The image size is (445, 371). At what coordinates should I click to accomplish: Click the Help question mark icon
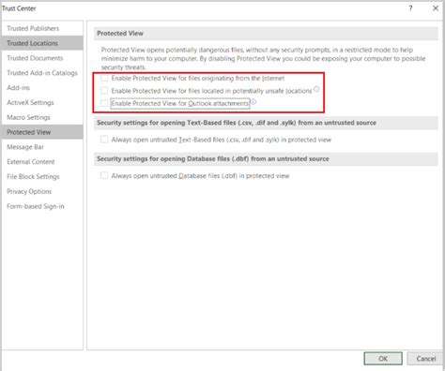[x=410, y=8]
